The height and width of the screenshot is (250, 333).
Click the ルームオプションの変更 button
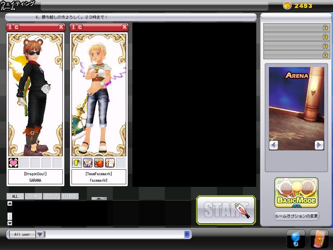296,216
